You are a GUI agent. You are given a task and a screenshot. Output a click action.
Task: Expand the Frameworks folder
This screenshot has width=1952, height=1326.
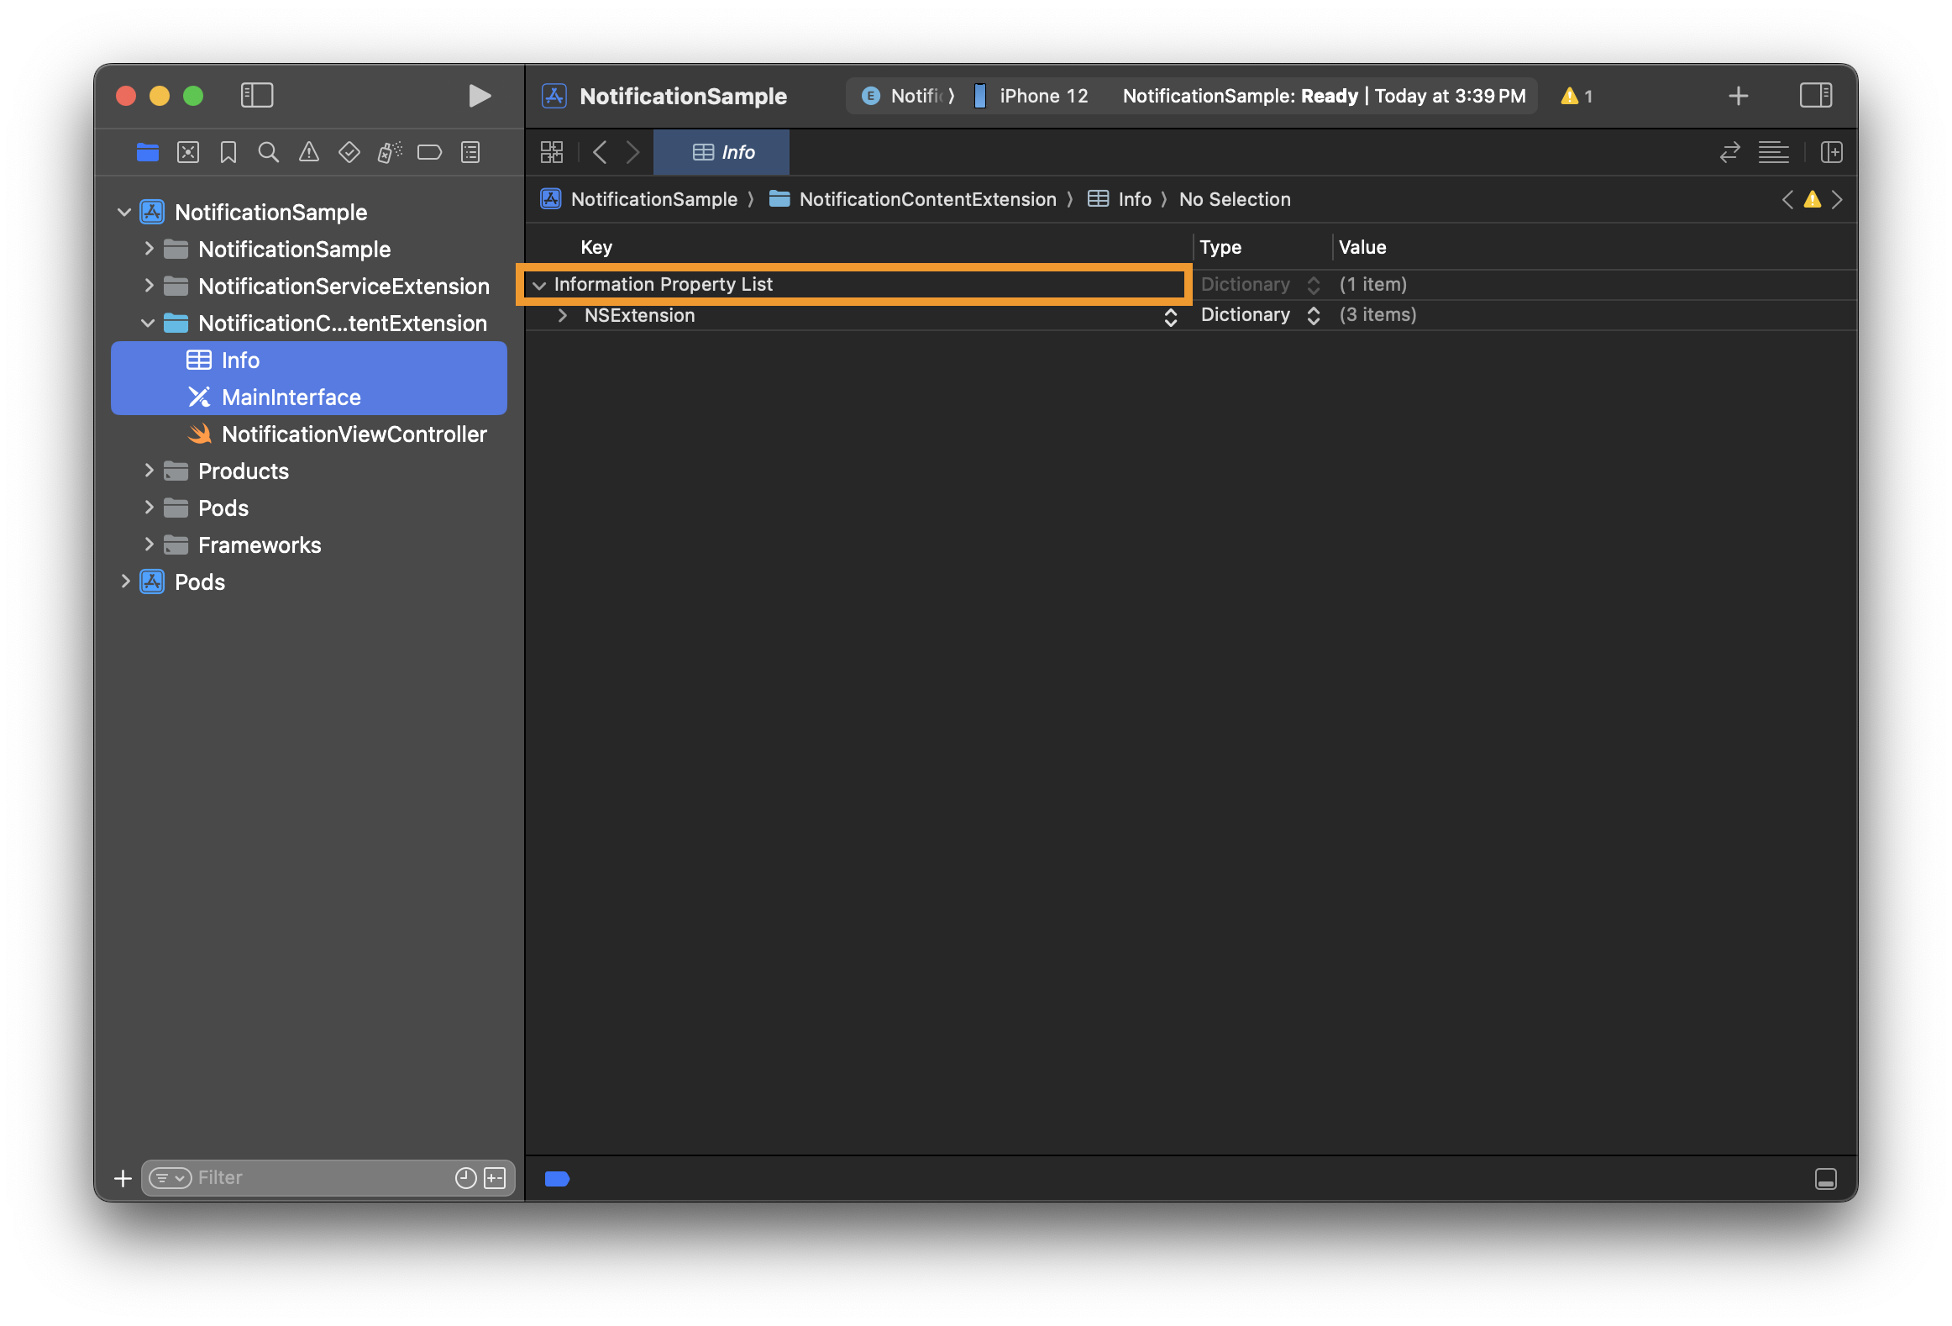[149, 545]
